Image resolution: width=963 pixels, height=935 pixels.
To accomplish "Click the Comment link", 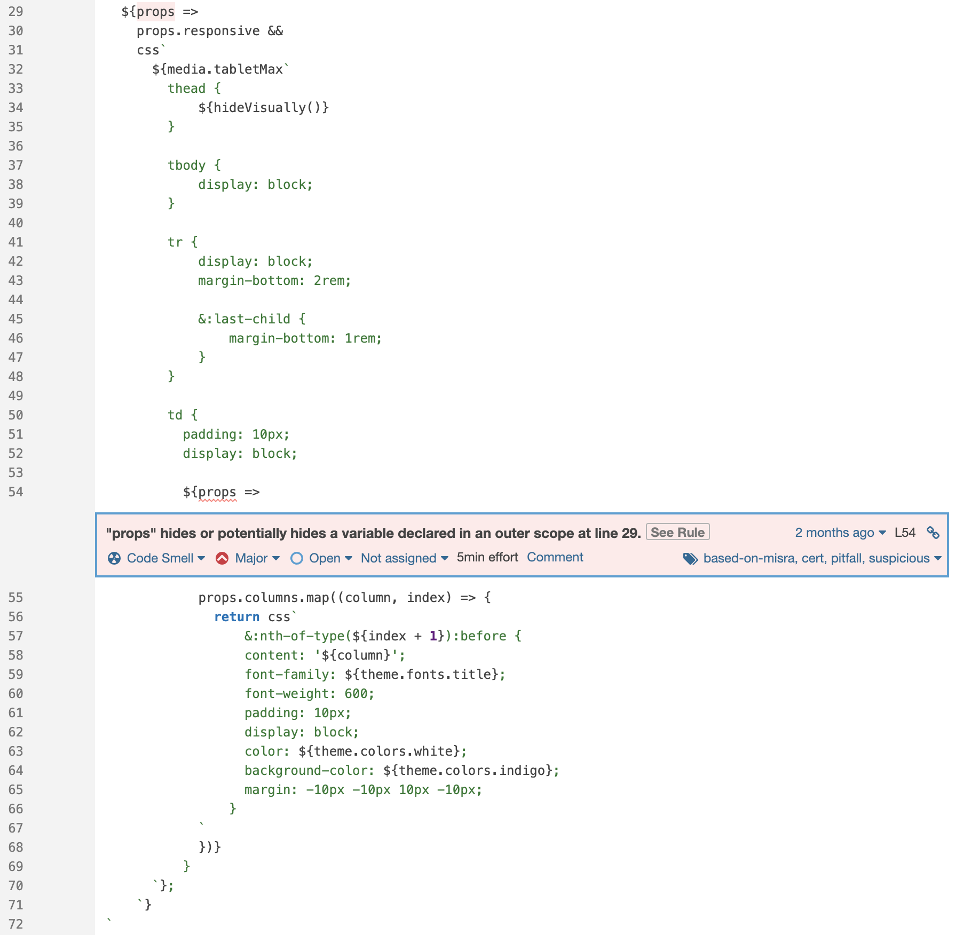I will pyautogui.click(x=555, y=557).
